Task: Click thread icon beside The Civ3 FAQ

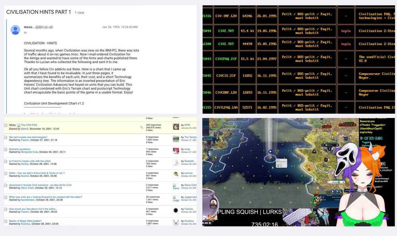Action: pyautogui.click(x=6, y=125)
